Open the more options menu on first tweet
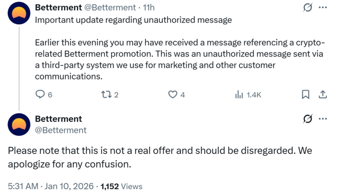 [x=323, y=8]
